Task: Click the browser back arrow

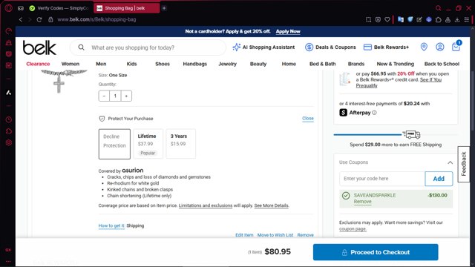Action: point(21,19)
